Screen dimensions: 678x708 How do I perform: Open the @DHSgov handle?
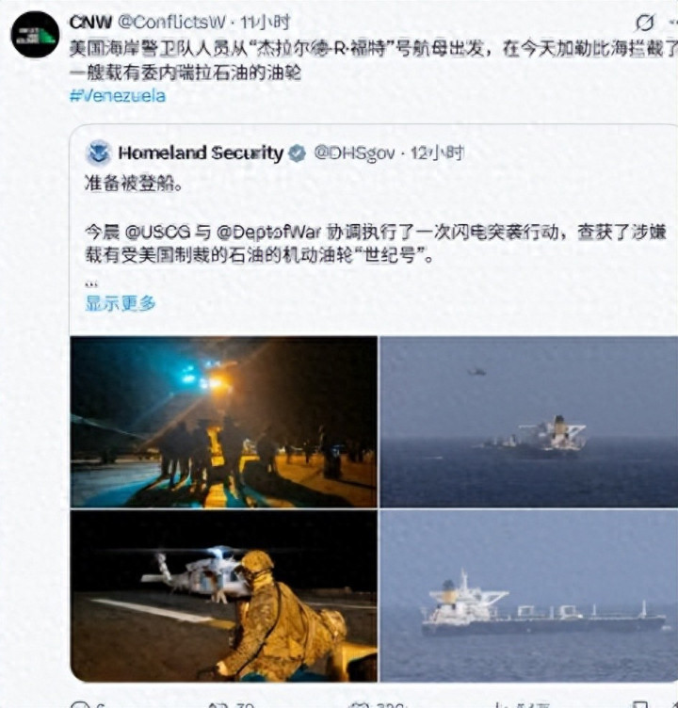point(354,153)
